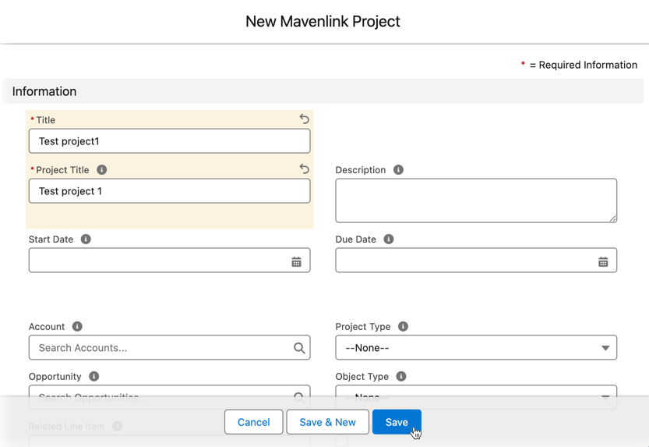Click the Description resize handle
This screenshot has height=447, width=649.
612,218
